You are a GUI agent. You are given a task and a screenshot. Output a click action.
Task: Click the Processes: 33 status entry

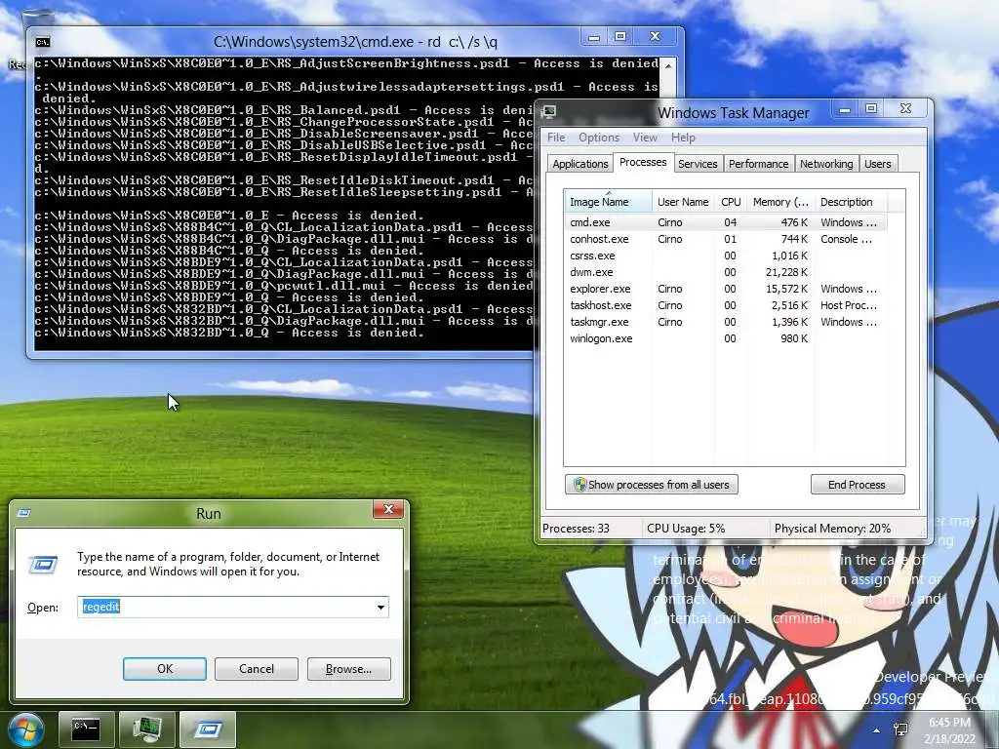tap(576, 529)
